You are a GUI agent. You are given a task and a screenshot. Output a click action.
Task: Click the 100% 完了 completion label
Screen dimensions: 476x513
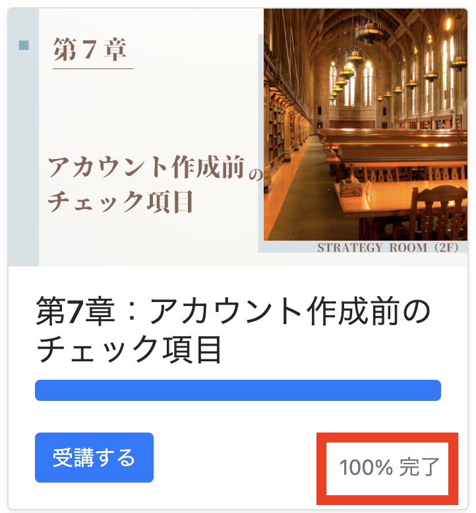[x=389, y=468]
